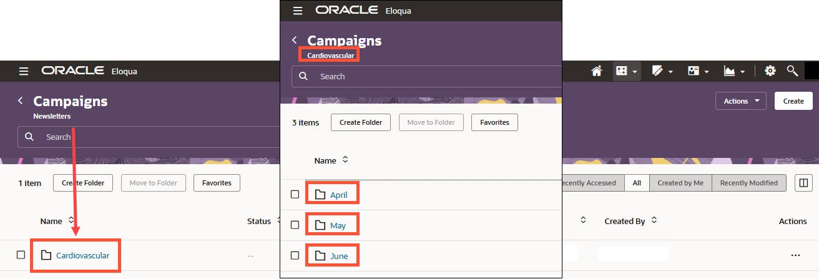Switch to the Created by Me filter
The image size is (819, 279).
click(x=680, y=183)
